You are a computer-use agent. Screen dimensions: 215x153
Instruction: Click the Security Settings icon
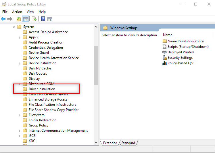tap(164, 57)
